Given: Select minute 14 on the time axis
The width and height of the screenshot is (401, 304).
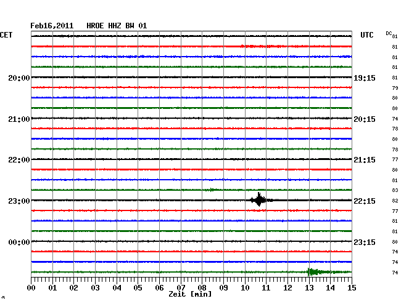Looking at the screenshot, I should click(330, 287).
